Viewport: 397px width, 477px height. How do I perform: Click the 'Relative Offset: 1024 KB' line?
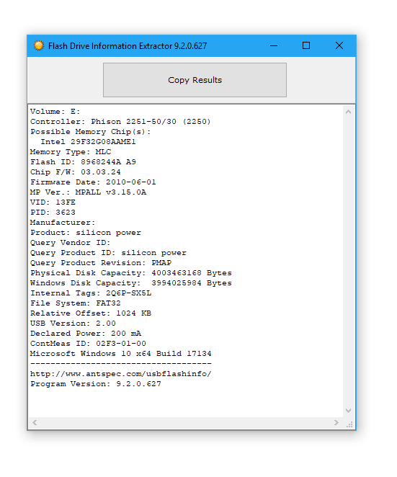91,313
